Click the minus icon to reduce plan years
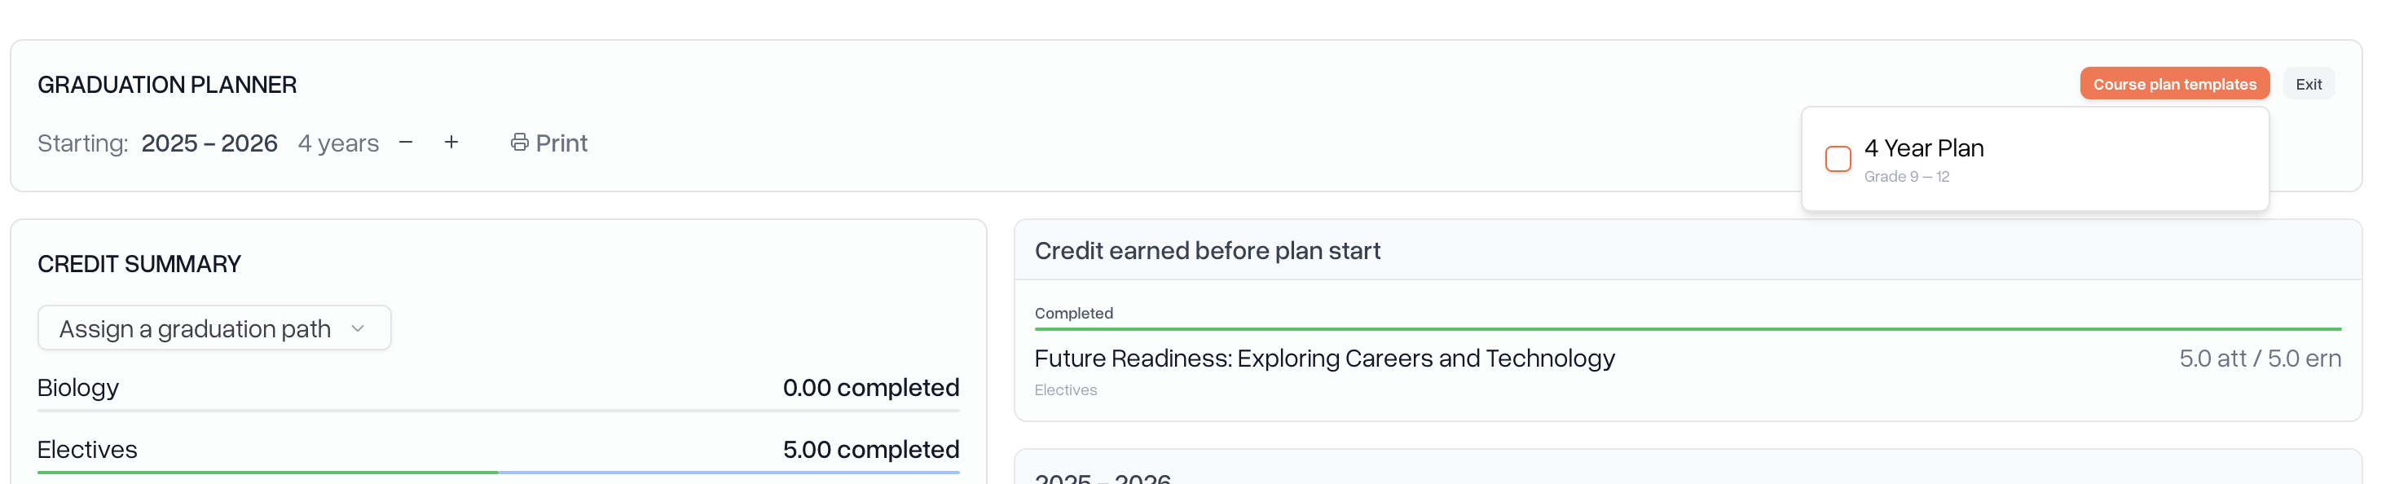This screenshot has width=2386, height=484. tap(406, 143)
